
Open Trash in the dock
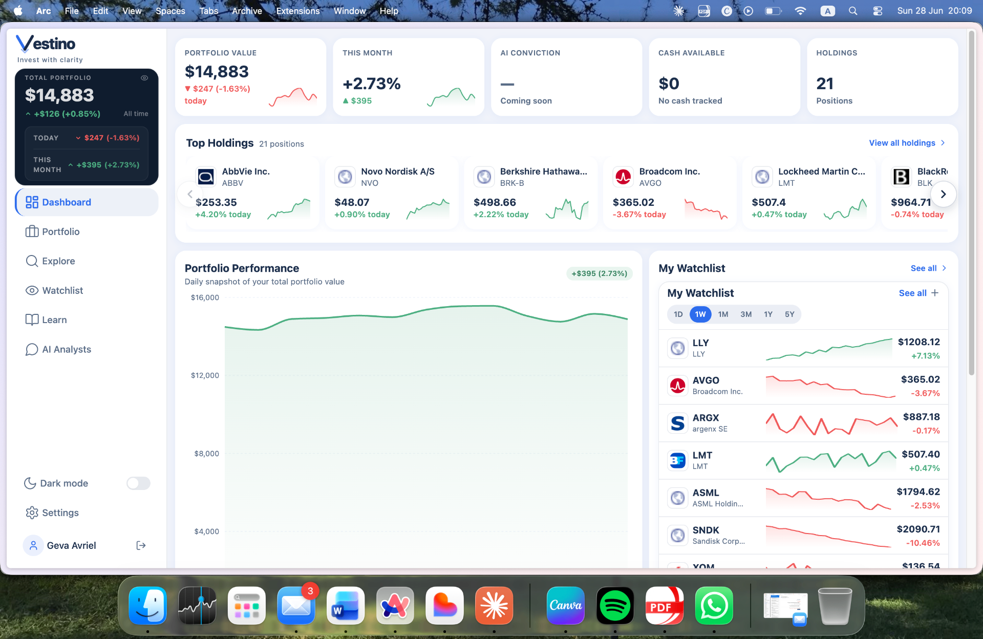835,606
